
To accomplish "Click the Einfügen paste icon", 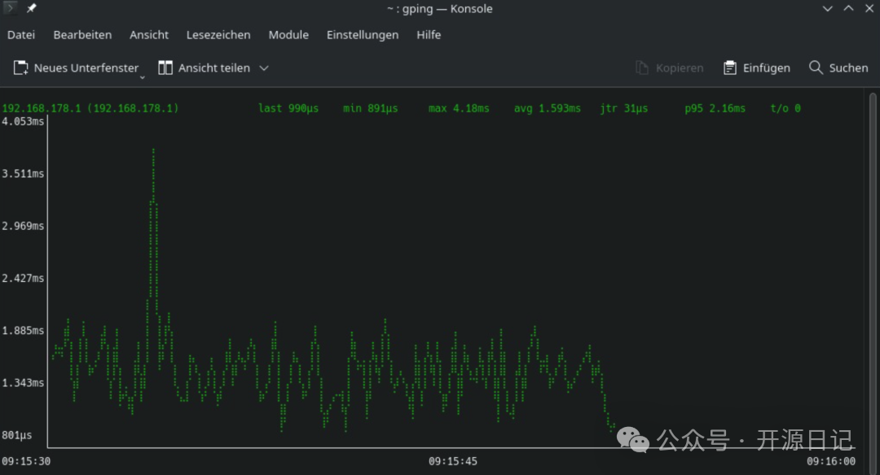I will click(729, 68).
